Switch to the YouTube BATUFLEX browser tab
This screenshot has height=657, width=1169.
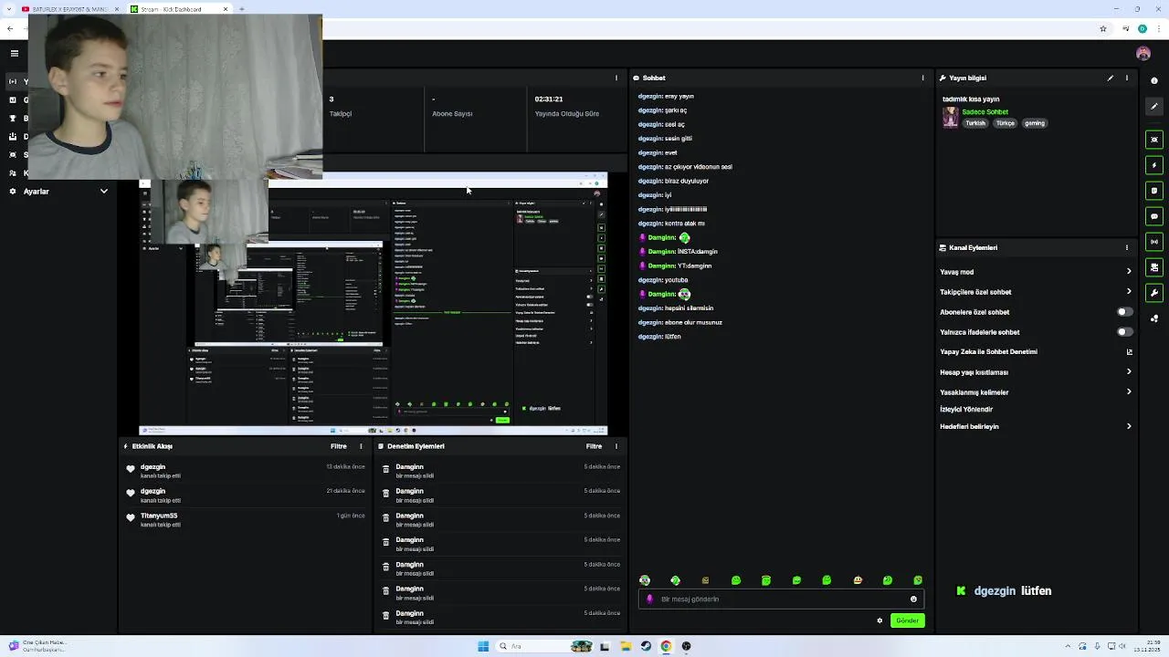(x=70, y=9)
